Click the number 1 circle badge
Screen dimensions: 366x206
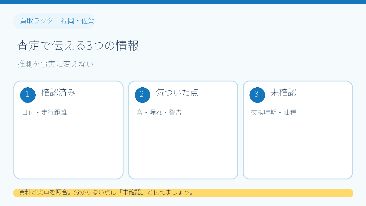point(28,95)
